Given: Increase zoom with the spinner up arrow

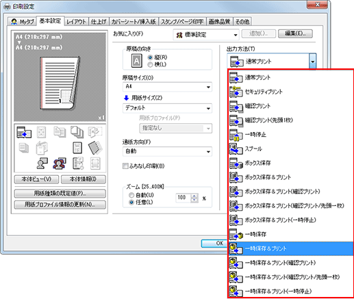Looking at the screenshot, I should pyautogui.click(x=194, y=196).
